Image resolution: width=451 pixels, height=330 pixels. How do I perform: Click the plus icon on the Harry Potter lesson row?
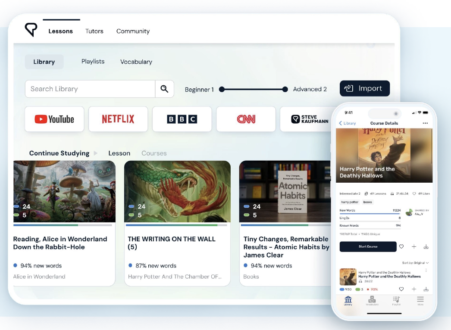[x=413, y=289]
